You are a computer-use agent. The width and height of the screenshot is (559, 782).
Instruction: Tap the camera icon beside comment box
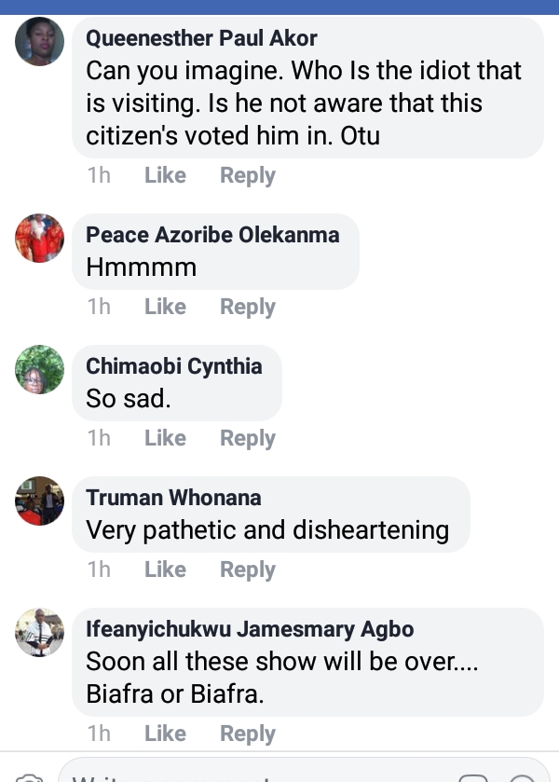(28, 777)
